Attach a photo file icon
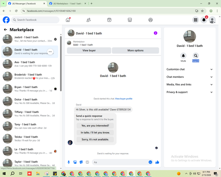The height and width of the screenshot is (177, 221). pyautogui.click(x=75, y=162)
